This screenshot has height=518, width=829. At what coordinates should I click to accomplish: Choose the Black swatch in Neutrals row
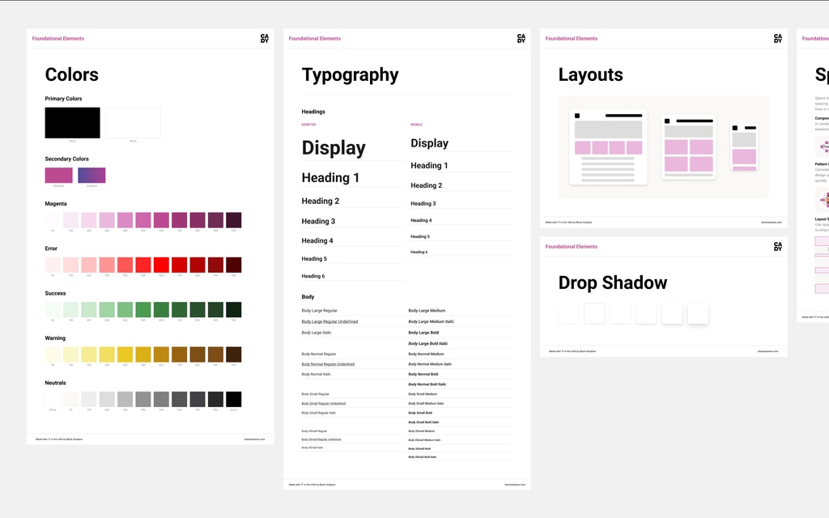tap(234, 399)
